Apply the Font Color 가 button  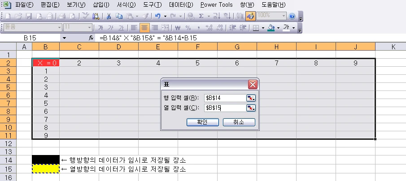coord(286,28)
